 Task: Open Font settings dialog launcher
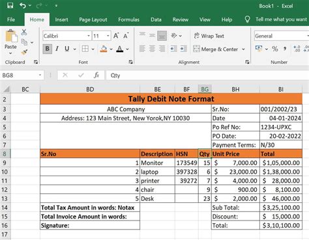(131, 62)
